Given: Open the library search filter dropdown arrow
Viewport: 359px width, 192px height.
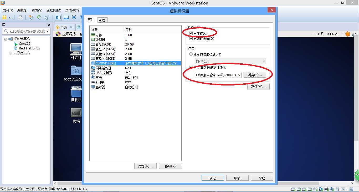Looking at the screenshot, I should pos(48,31).
